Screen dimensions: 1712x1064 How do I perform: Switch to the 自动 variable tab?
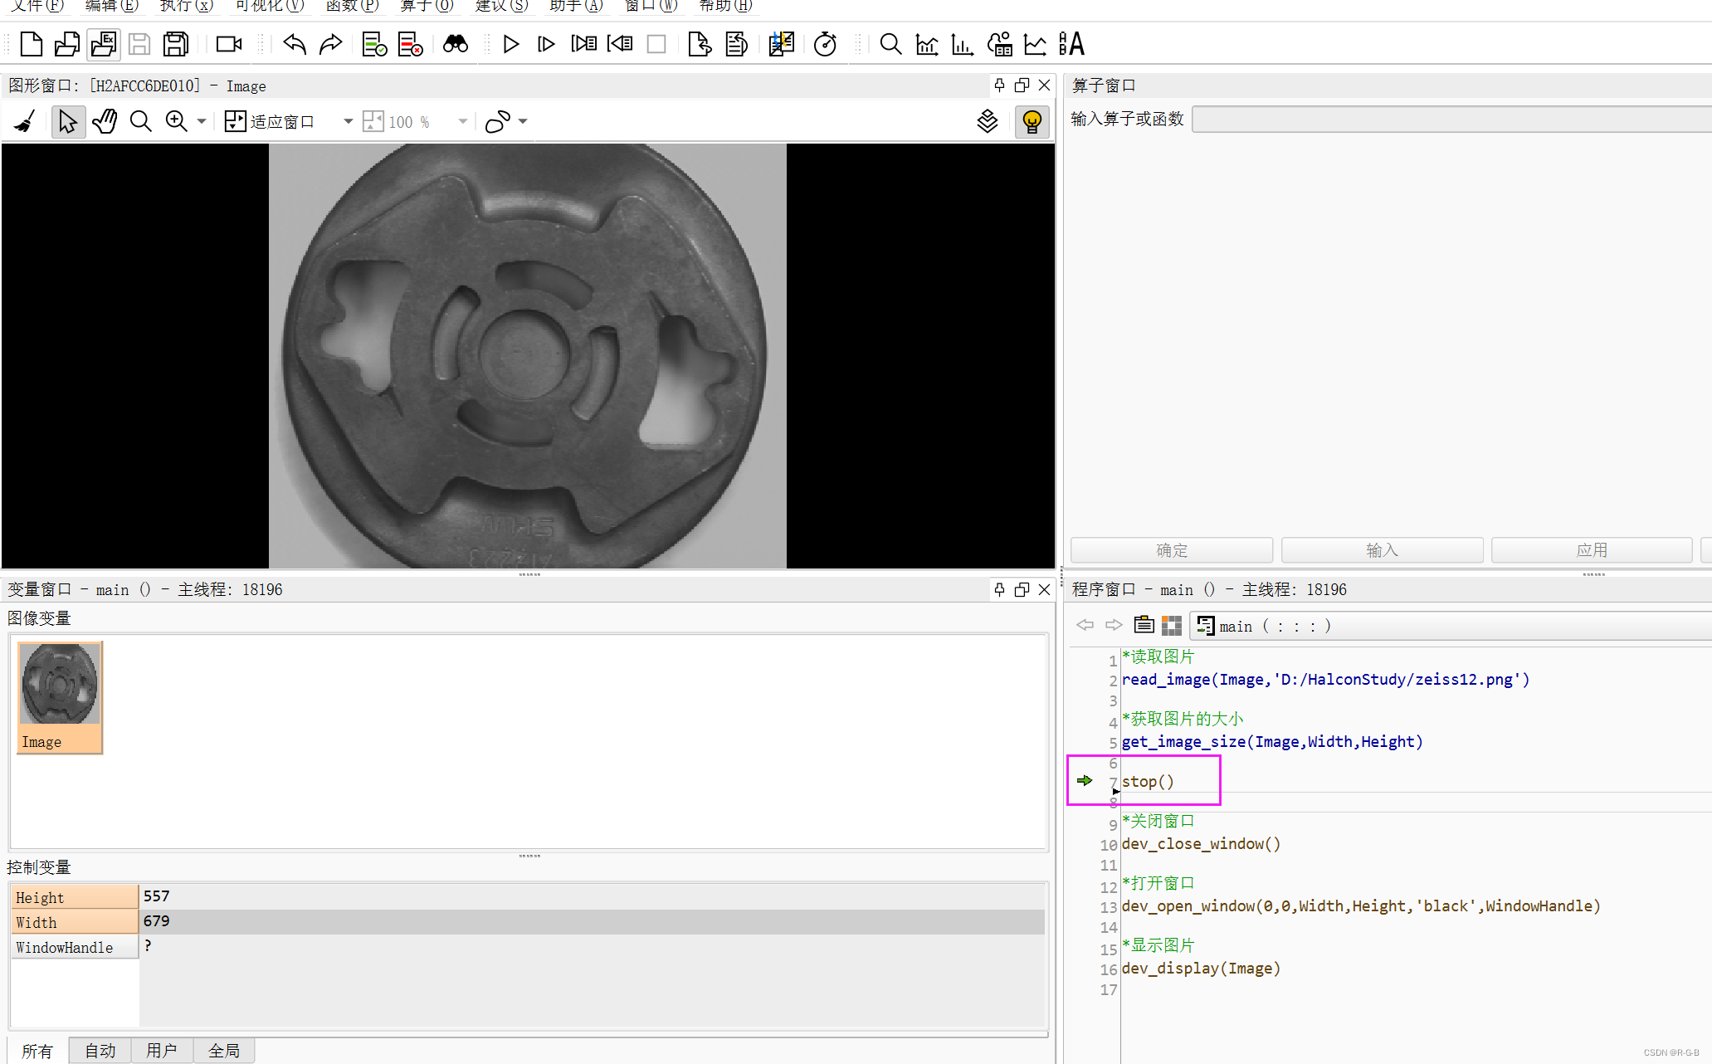click(100, 1051)
